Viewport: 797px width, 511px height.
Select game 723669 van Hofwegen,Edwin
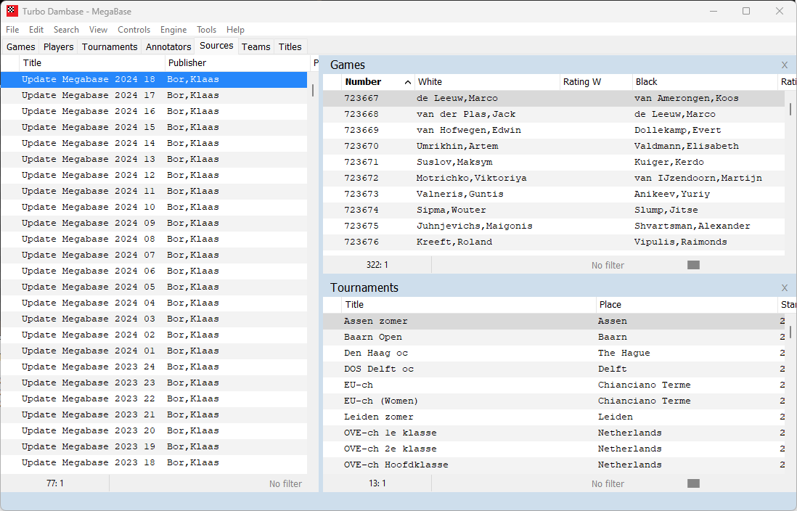pos(554,130)
